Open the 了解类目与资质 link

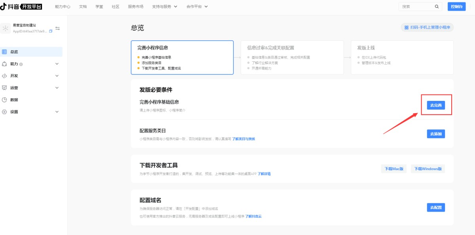[243, 139]
